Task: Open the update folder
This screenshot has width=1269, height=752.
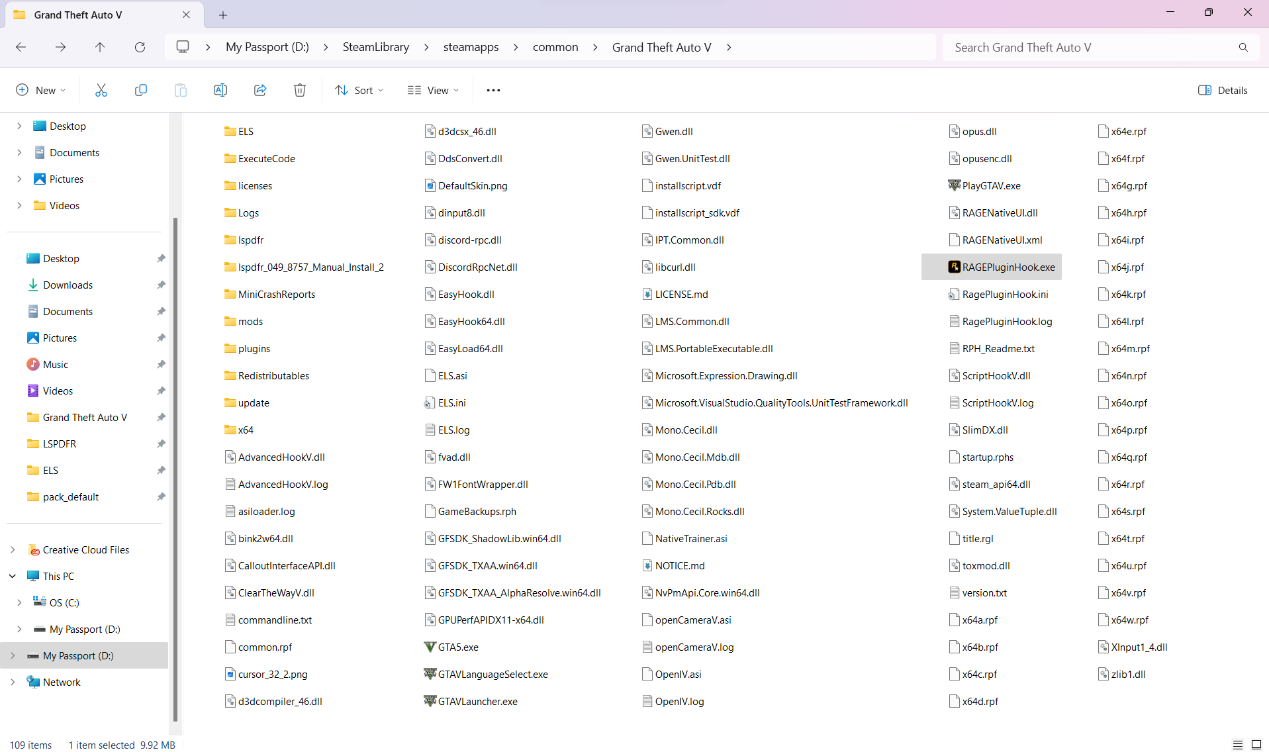Action: (246, 402)
